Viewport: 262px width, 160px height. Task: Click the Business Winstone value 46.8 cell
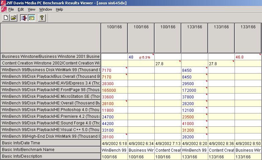click(x=248, y=57)
